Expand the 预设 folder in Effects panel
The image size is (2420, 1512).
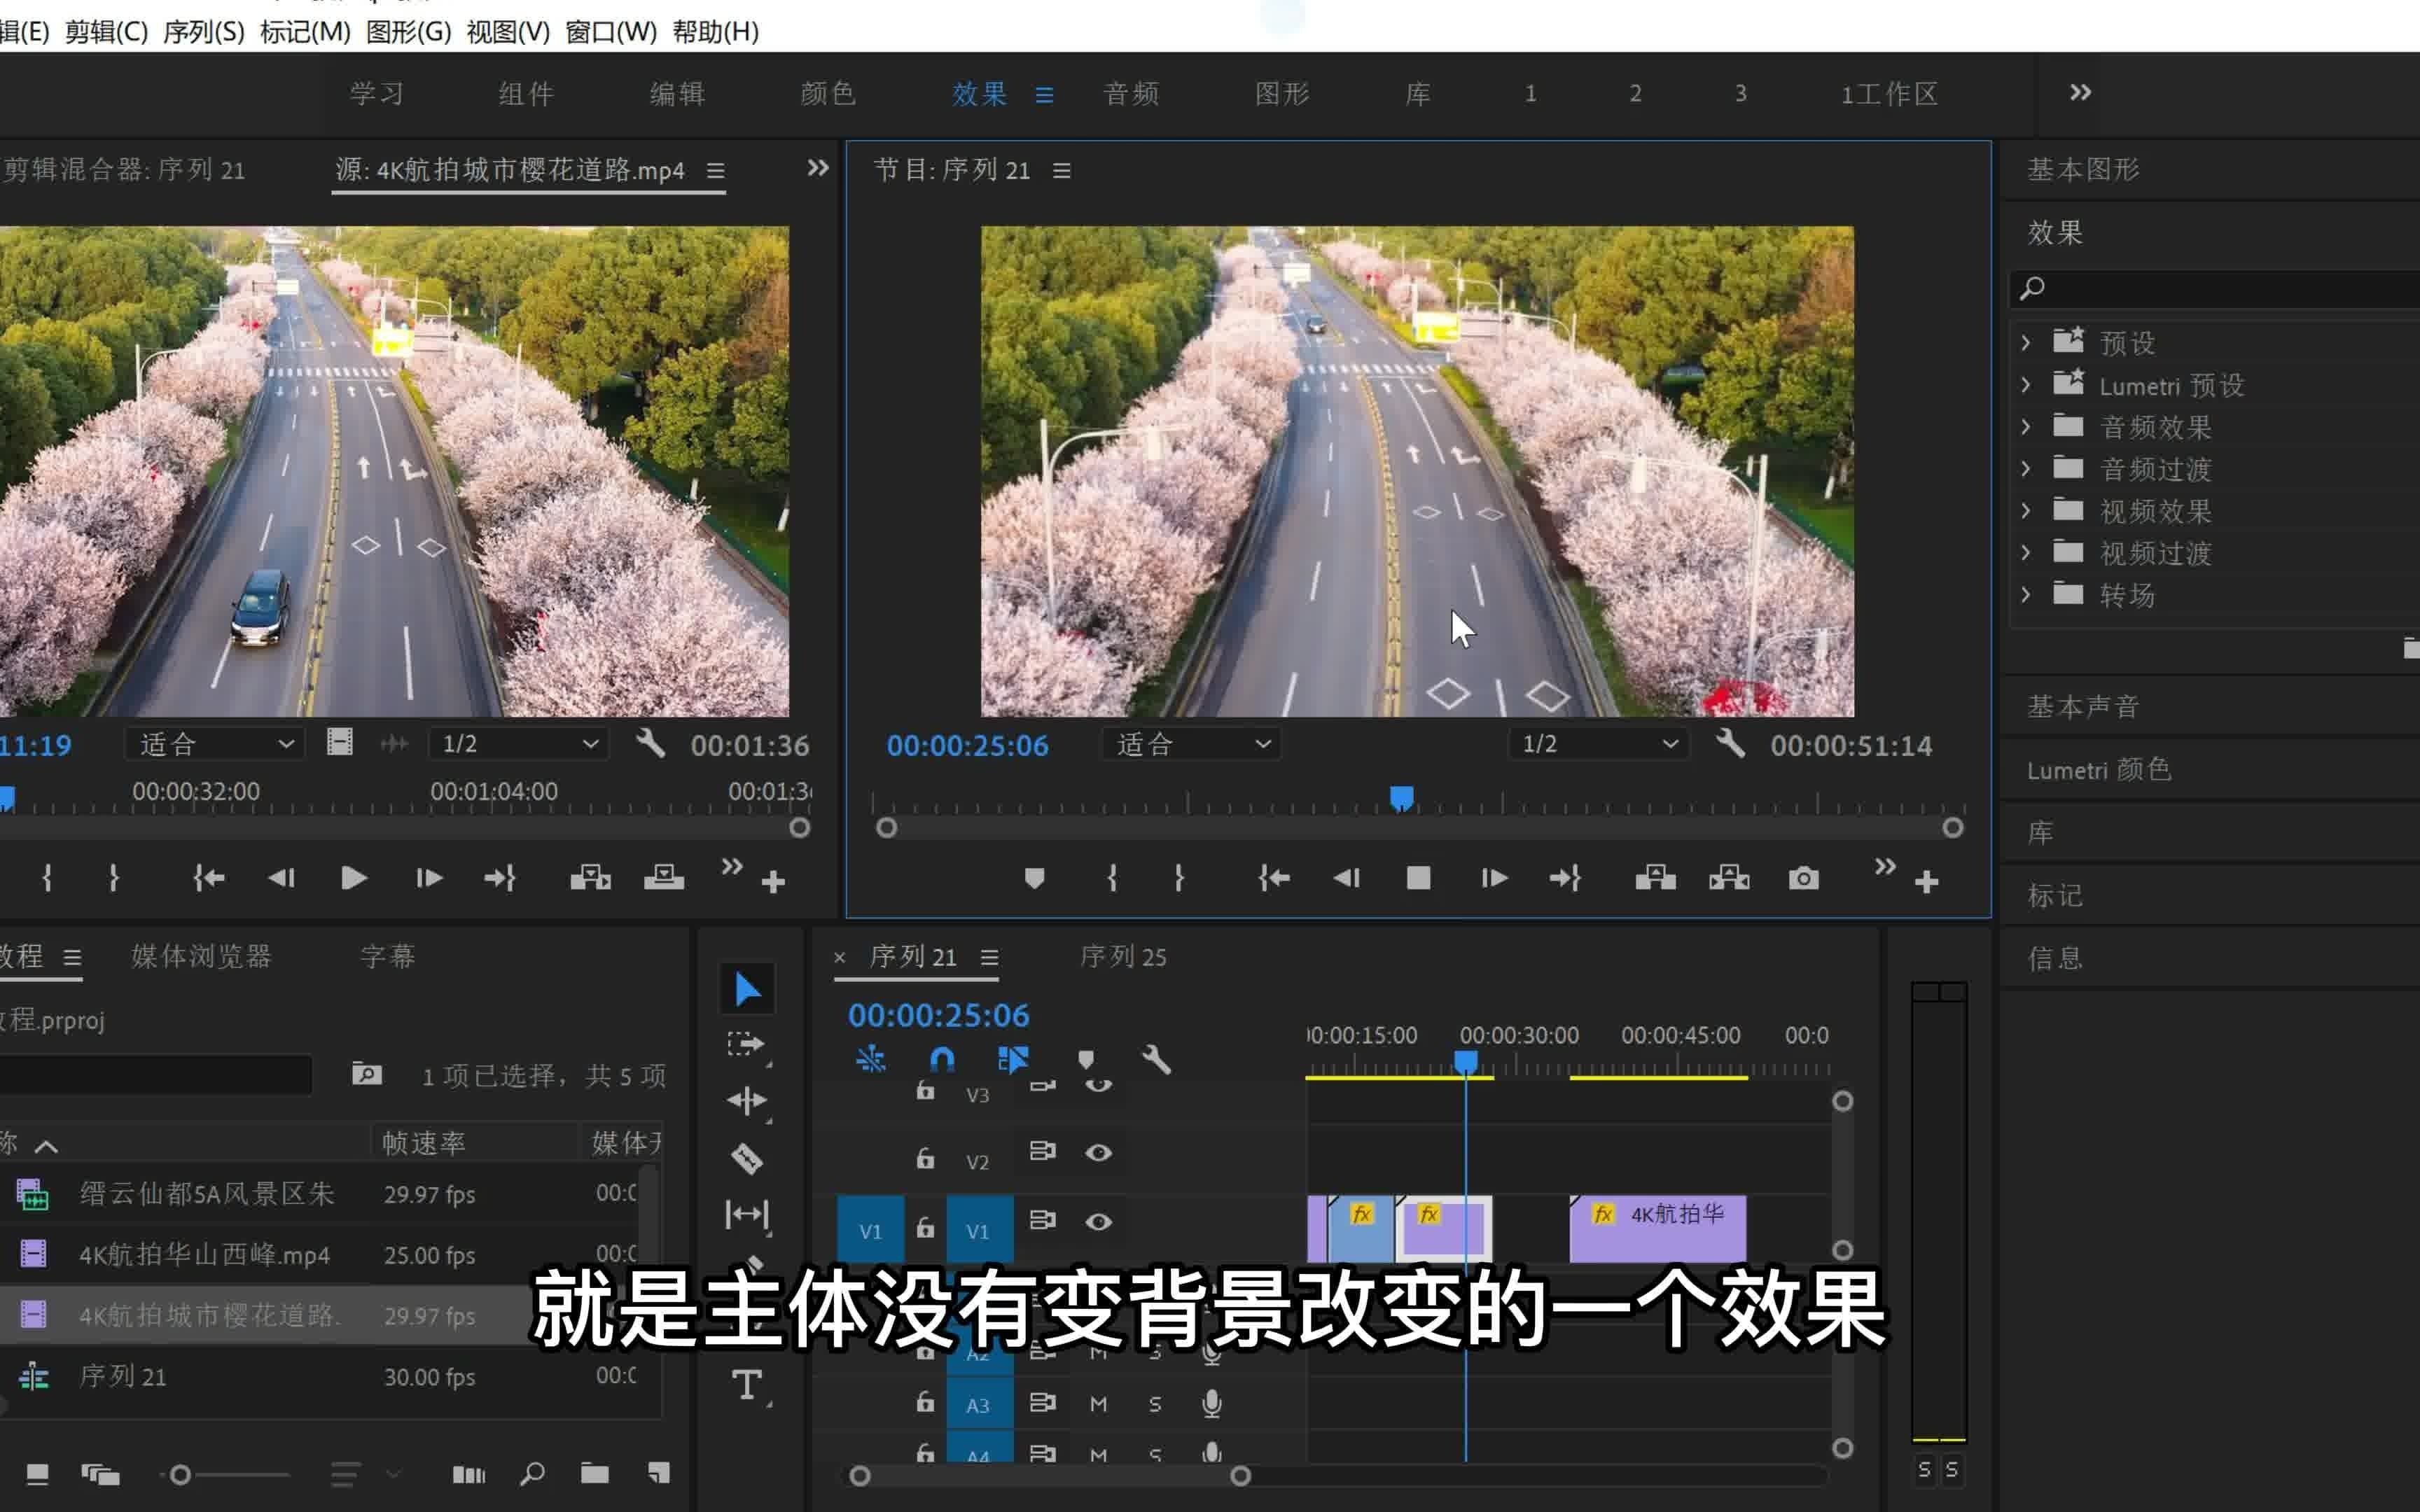click(2026, 342)
